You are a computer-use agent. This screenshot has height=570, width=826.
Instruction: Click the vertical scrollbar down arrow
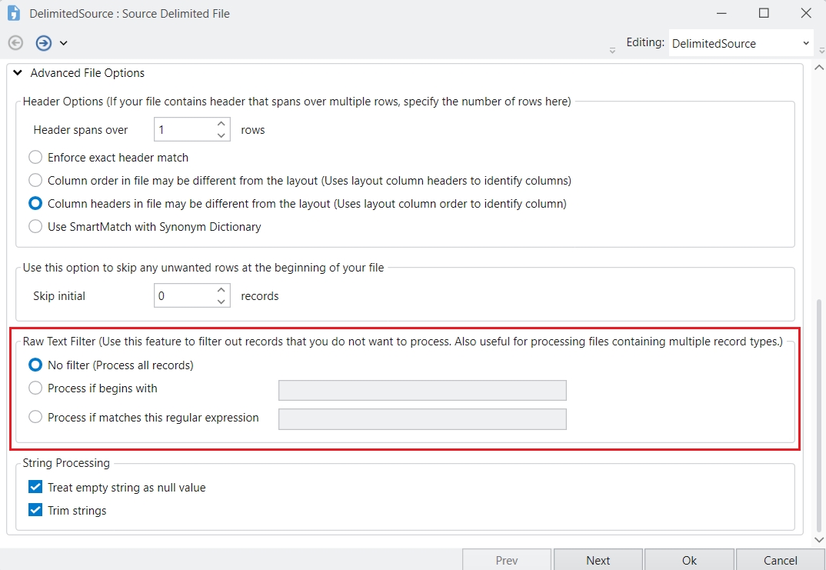tap(819, 540)
